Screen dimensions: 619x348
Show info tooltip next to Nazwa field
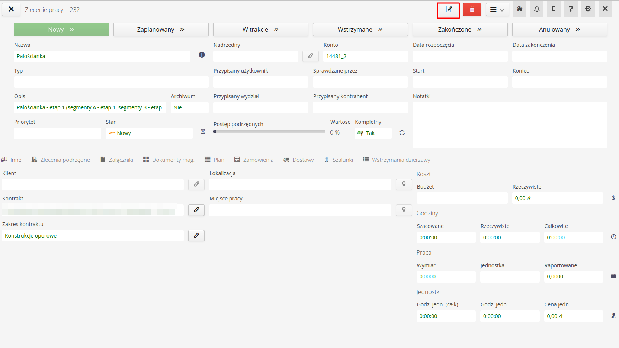pyautogui.click(x=202, y=55)
